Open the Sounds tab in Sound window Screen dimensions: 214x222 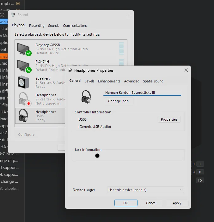(53, 26)
